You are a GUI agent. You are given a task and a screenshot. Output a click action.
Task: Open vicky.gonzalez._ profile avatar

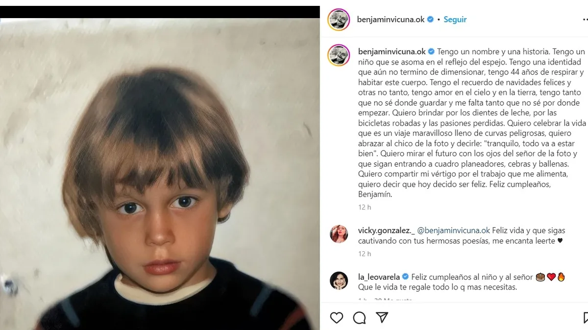coord(339,234)
